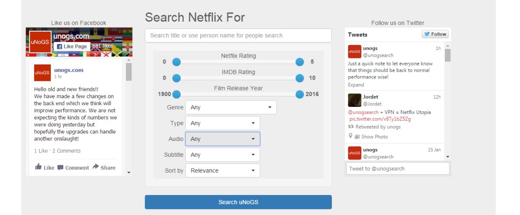
Task: Click the unogs.com title in Facebook banner
Action: coord(71,36)
